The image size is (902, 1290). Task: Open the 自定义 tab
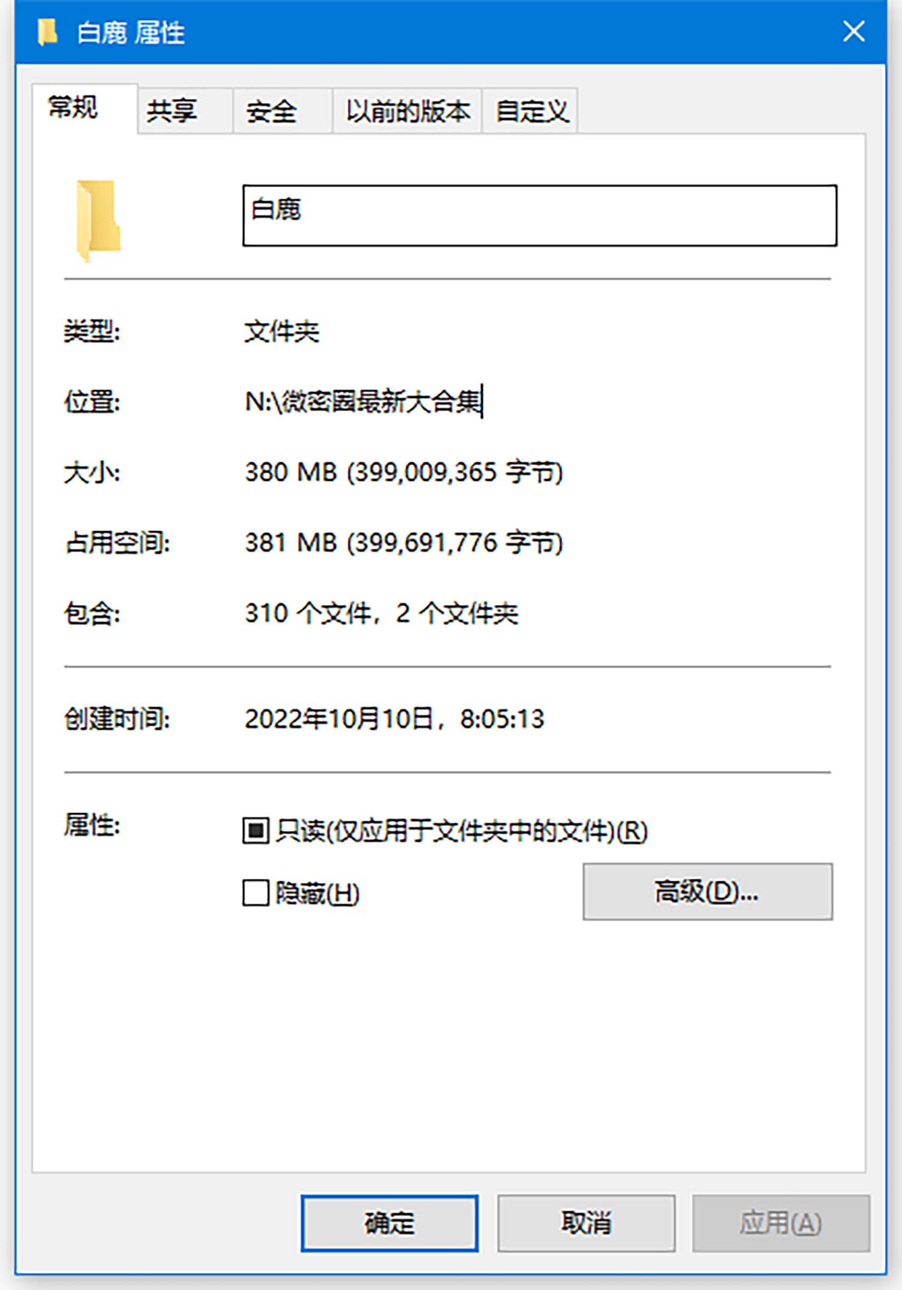[x=530, y=111]
